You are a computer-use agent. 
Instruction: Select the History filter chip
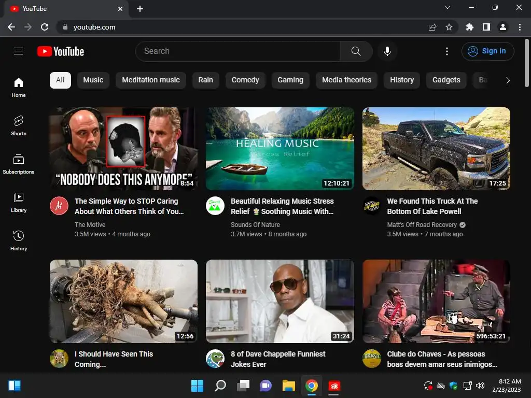402,80
